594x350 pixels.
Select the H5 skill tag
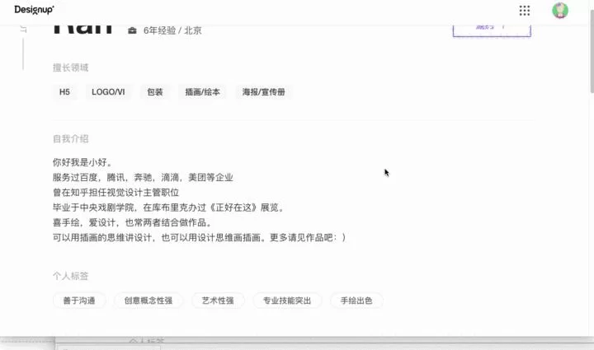click(64, 92)
